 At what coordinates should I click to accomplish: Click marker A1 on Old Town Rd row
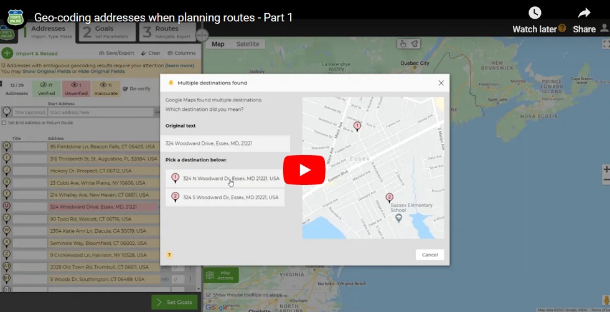tap(6, 267)
